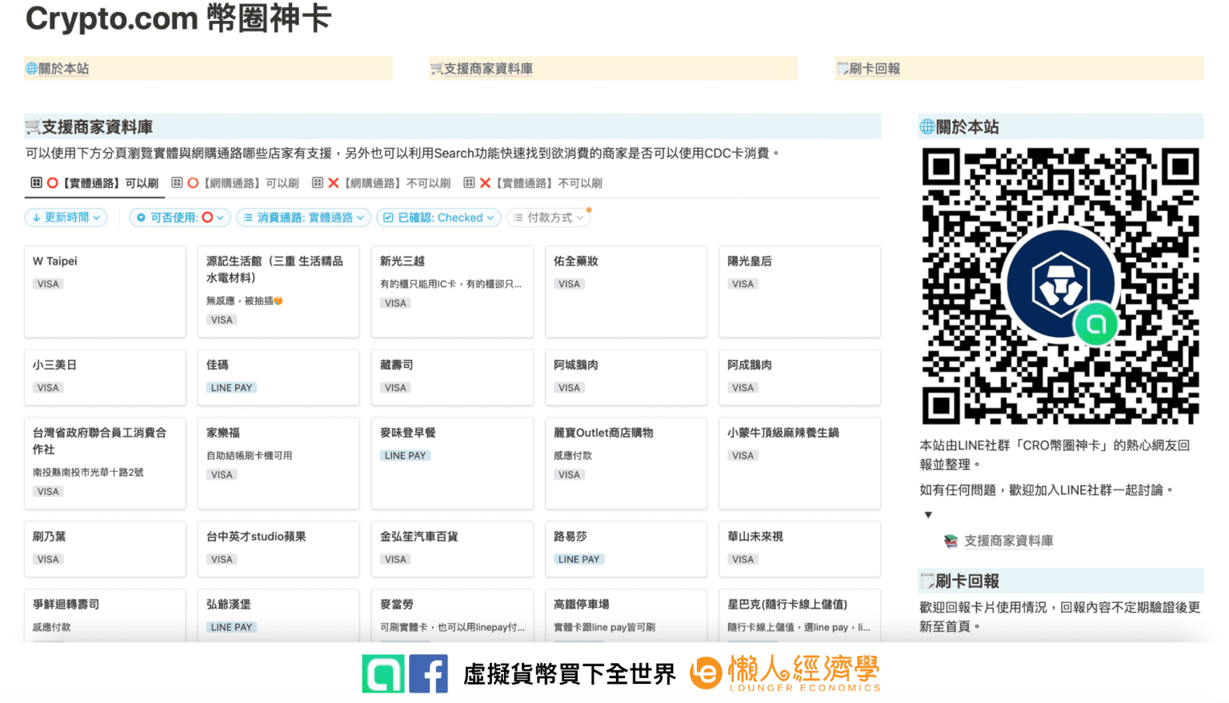The height and width of the screenshot is (703, 1229).
Task: Open the 可否使用 filter with red circle
Action: [x=179, y=217]
